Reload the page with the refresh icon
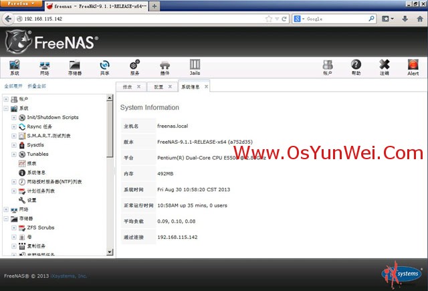This screenshot has width=428, height=291. click(284, 19)
